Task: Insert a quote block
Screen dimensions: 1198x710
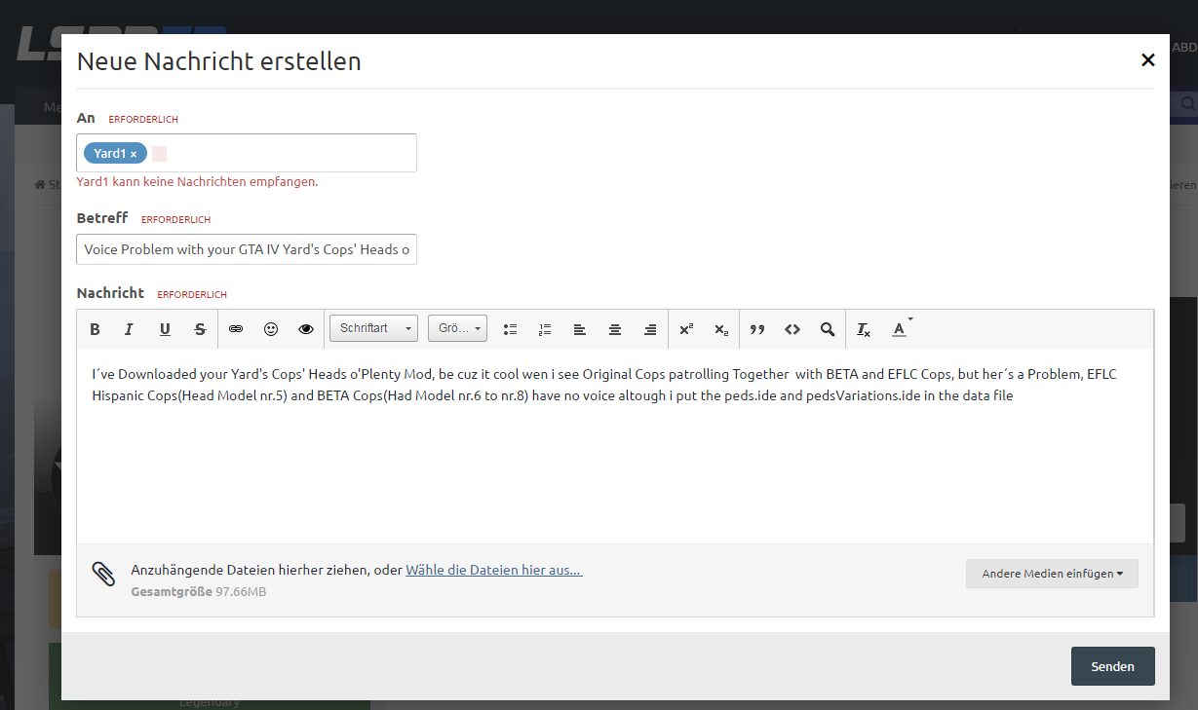Action: coord(757,329)
